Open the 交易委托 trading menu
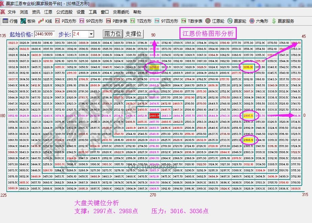 [x=120, y=12]
